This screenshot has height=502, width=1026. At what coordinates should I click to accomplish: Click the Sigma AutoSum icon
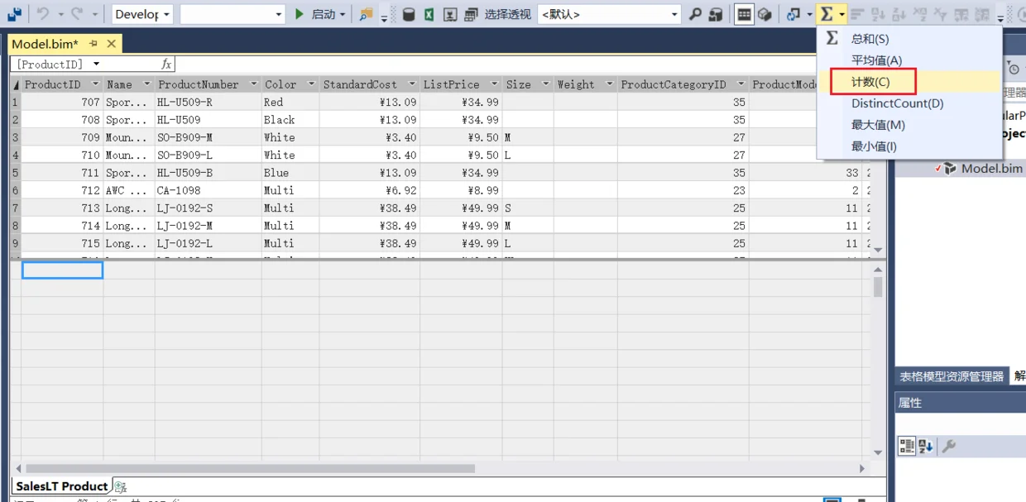pyautogui.click(x=826, y=14)
